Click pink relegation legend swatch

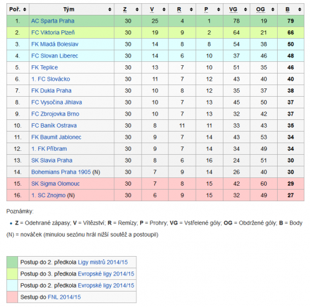tap(12, 297)
